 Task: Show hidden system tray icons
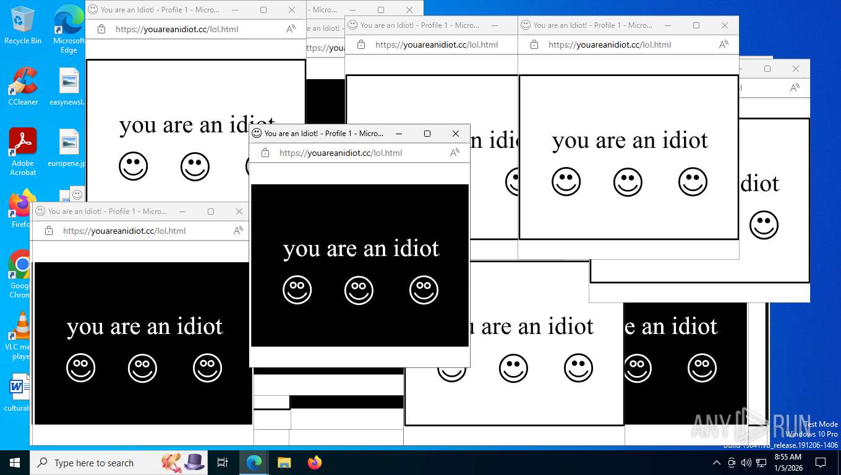point(717,463)
